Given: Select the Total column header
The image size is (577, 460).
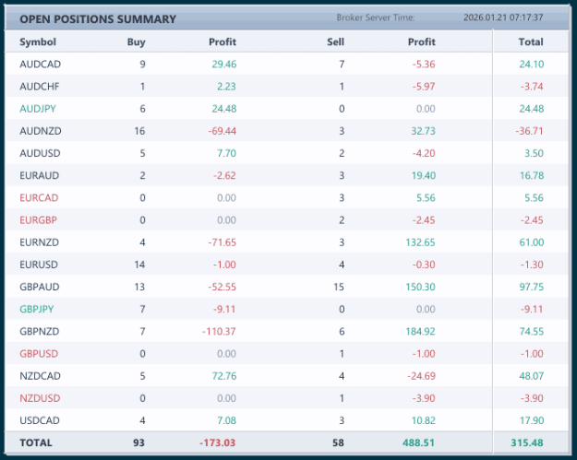Looking at the screenshot, I should [531, 41].
